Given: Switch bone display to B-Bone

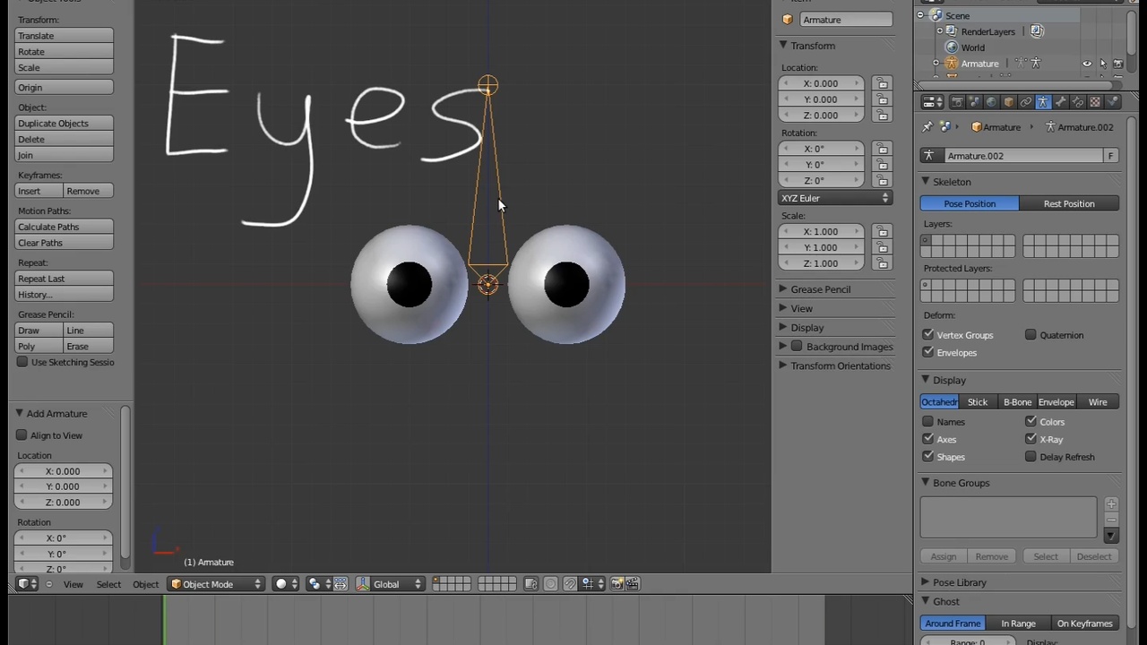Looking at the screenshot, I should point(1017,402).
